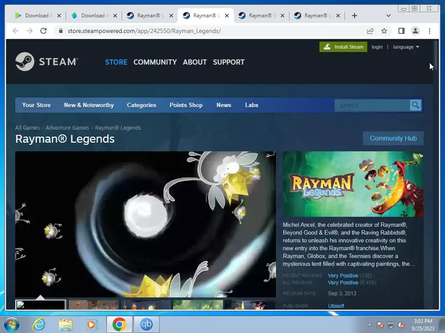The height and width of the screenshot is (333, 445).
Task: Open the Ubisoft publisher link
Action: pyautogui.click(x=336, y=306)
